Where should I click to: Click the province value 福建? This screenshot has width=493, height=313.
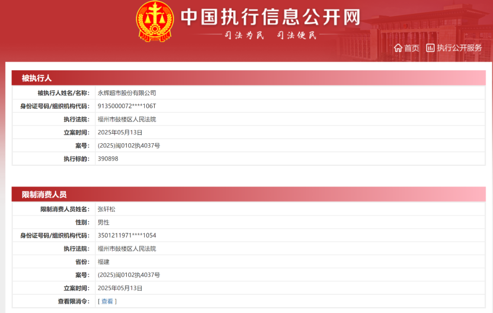click(104, 262)
